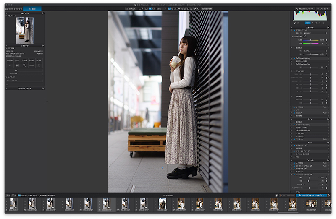Toggle highlight clipping sun icon under histogram
Image resolution: width=336 pixels, height=219 pixels.
[298, 23]
